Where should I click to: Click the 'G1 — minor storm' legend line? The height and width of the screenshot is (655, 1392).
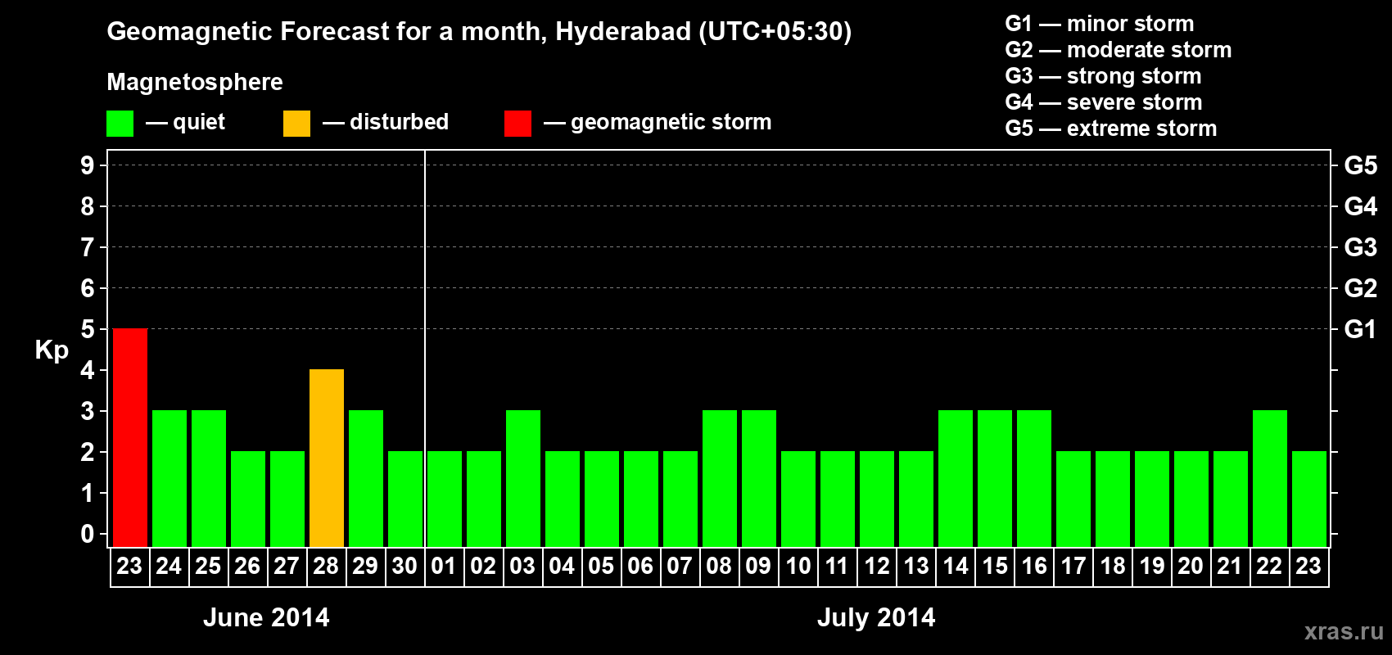coord(1100,24)
